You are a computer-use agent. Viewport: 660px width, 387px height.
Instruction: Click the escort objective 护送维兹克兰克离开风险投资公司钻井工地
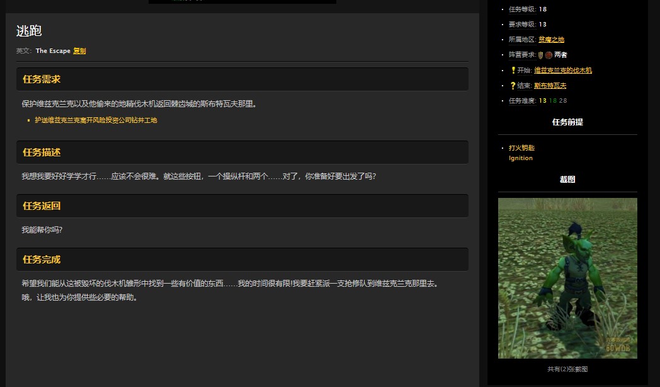point(96,120)
